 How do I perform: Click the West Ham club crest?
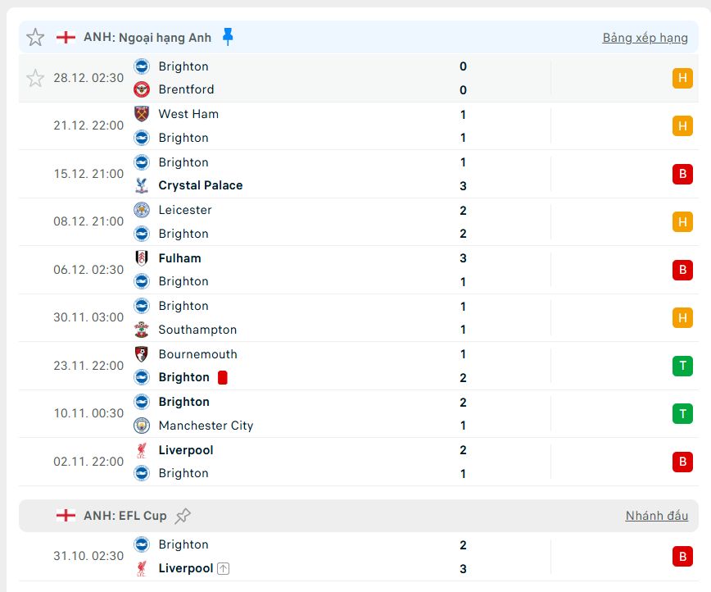[x=142, y=114]
